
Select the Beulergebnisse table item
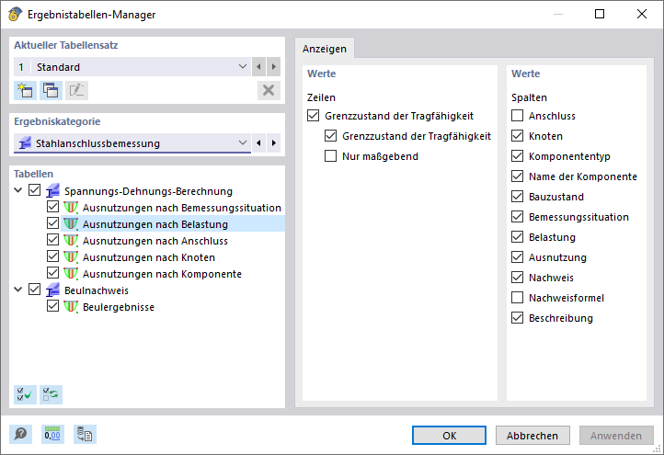118,307
